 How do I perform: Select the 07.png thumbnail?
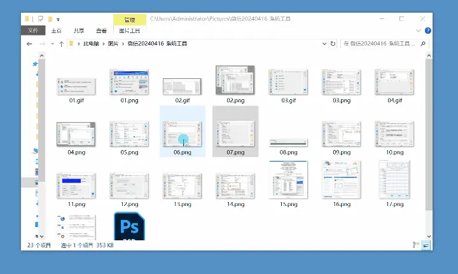[x=235, y=134]
